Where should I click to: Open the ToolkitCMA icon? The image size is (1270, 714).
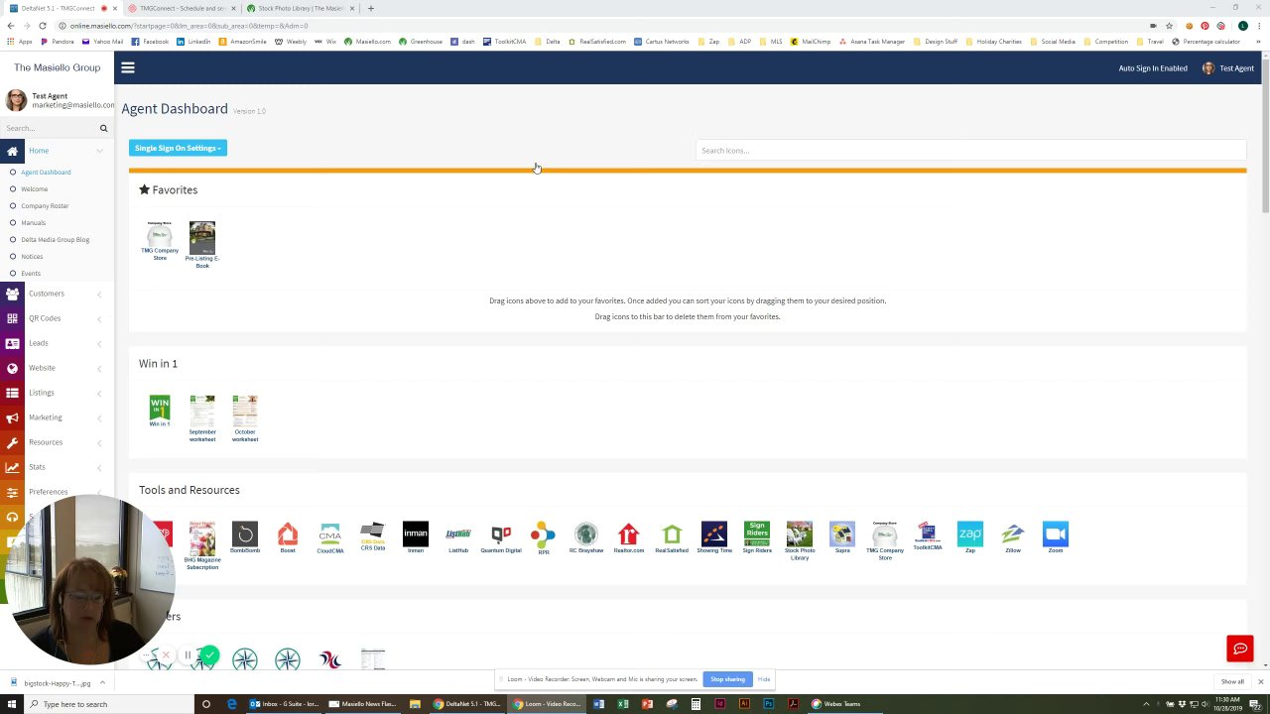[x=928, y=535]
